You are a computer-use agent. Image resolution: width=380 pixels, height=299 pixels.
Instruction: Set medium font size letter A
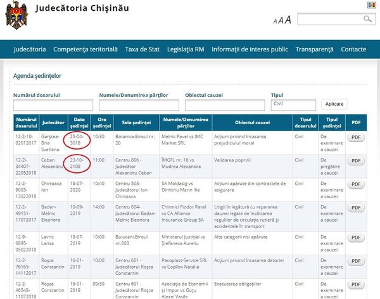click(x=281, y=20)
